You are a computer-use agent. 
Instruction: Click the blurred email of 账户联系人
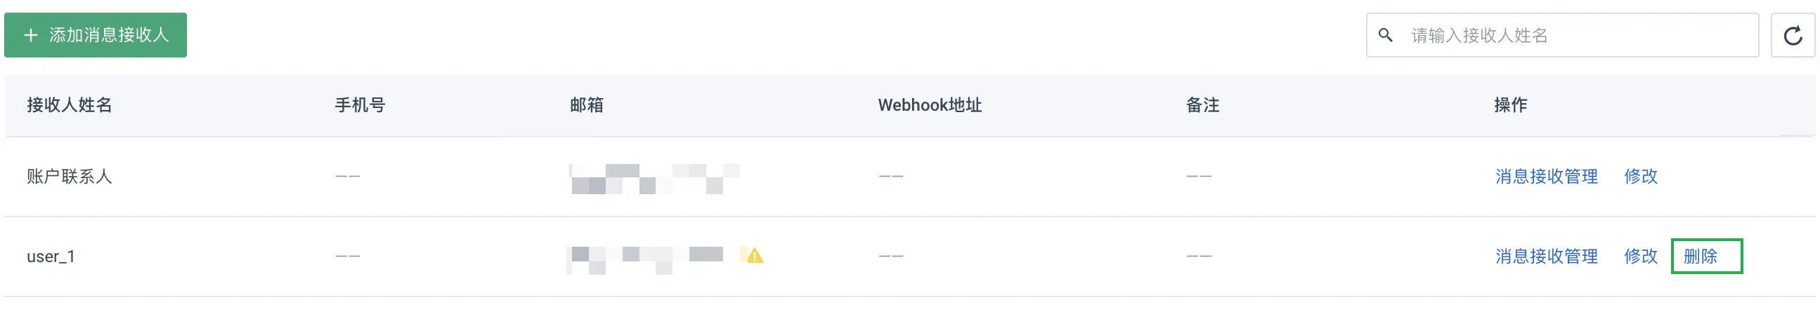point(654,179)
